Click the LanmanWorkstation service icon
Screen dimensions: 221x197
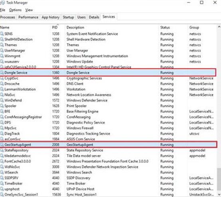coord(2,89)
